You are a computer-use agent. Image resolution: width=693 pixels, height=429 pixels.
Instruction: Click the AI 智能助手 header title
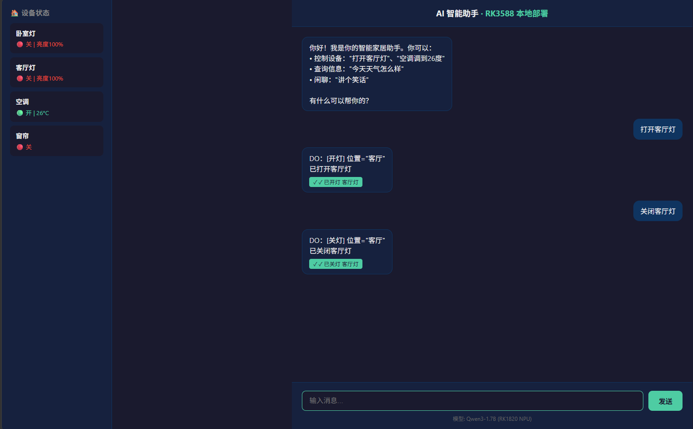point(457,14)
